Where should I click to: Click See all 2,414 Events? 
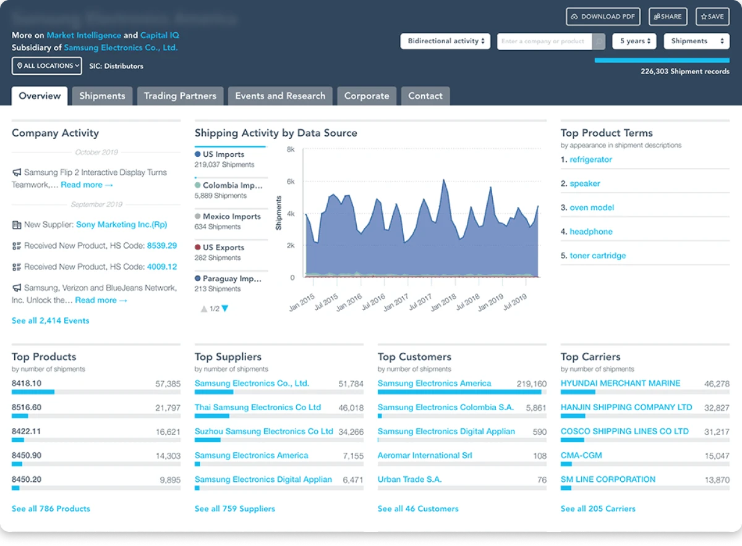(x=50, y=321)
